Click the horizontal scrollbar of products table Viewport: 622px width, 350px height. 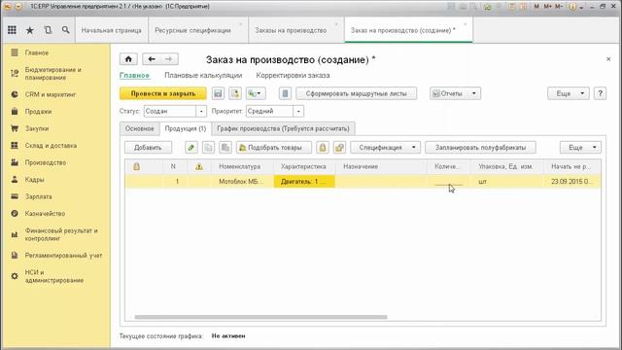click(260, 317)
